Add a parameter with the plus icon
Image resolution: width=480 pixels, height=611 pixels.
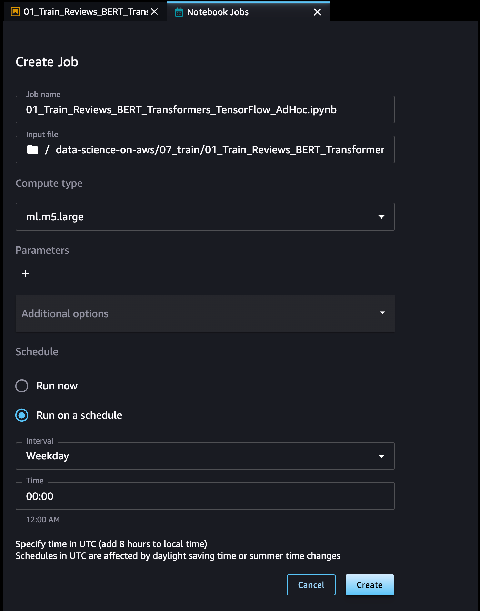pyautogui.click(x=25, y=274)
